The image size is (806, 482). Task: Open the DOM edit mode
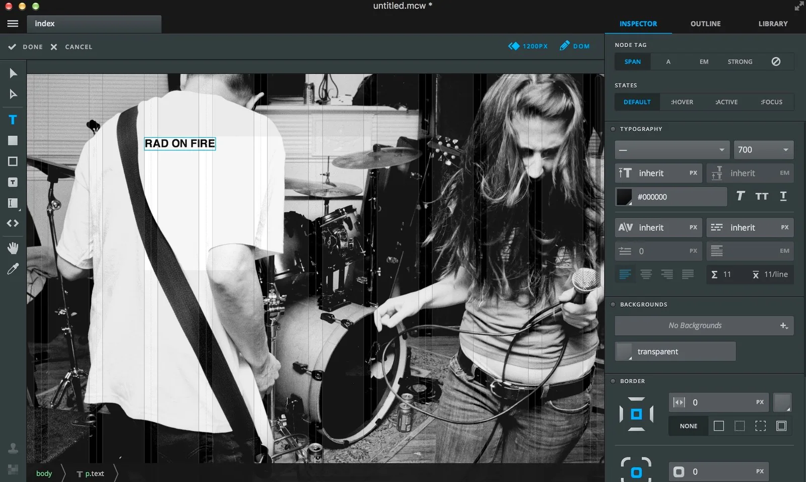[x=575, y=46]
